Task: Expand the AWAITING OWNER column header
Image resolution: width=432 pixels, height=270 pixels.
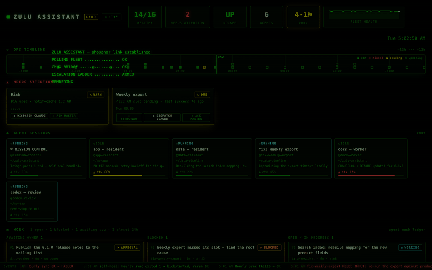Action: coord(25,238)
